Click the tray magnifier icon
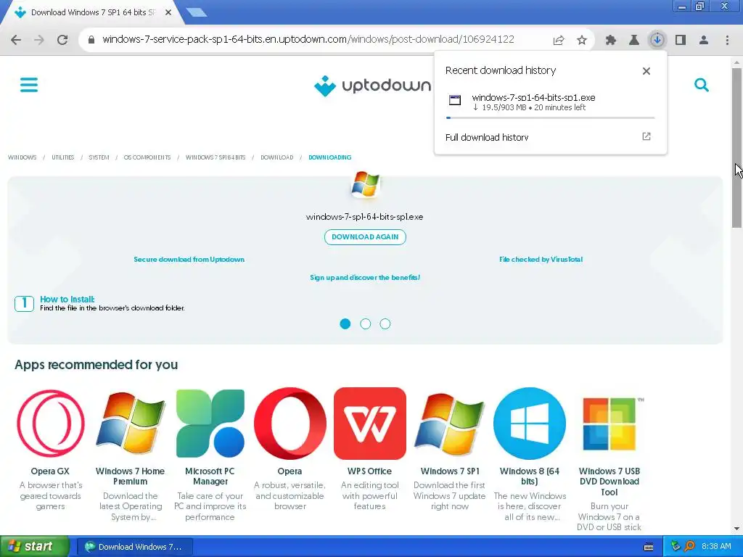This screenshot has height=557, width=743. [689, 547]
